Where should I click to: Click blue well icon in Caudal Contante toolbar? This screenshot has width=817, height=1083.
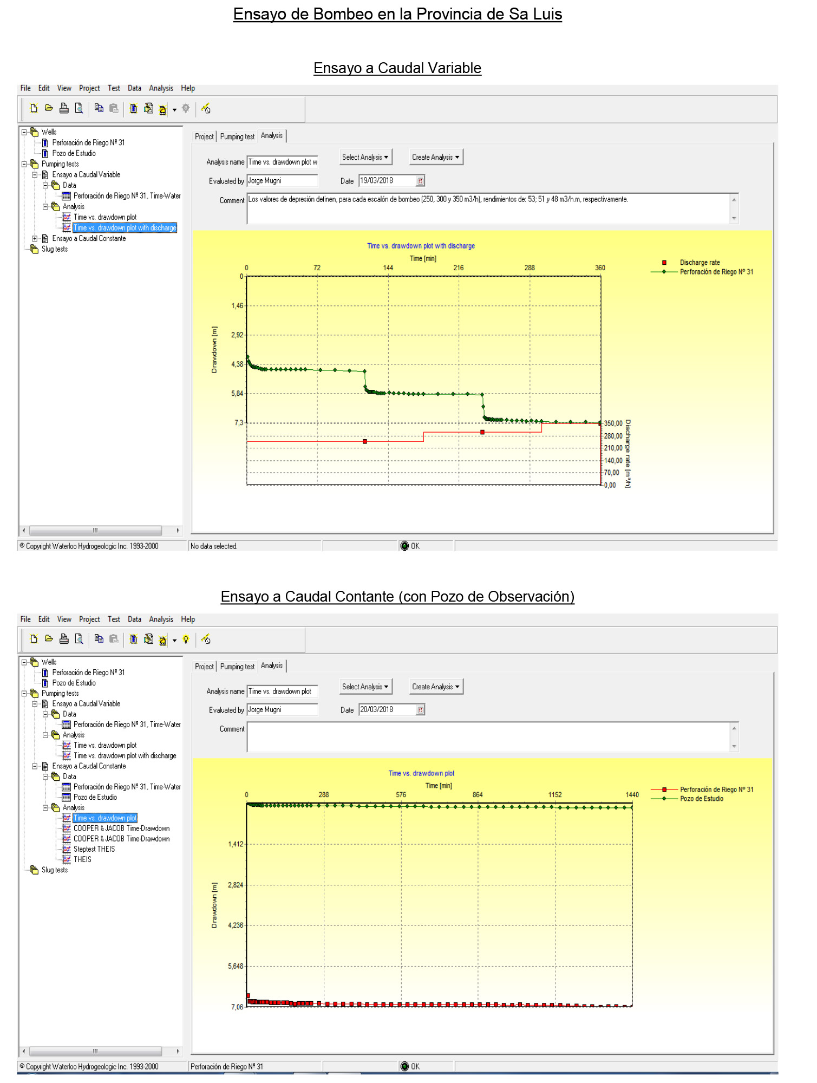pyautogui.click(x=133, y=639)
